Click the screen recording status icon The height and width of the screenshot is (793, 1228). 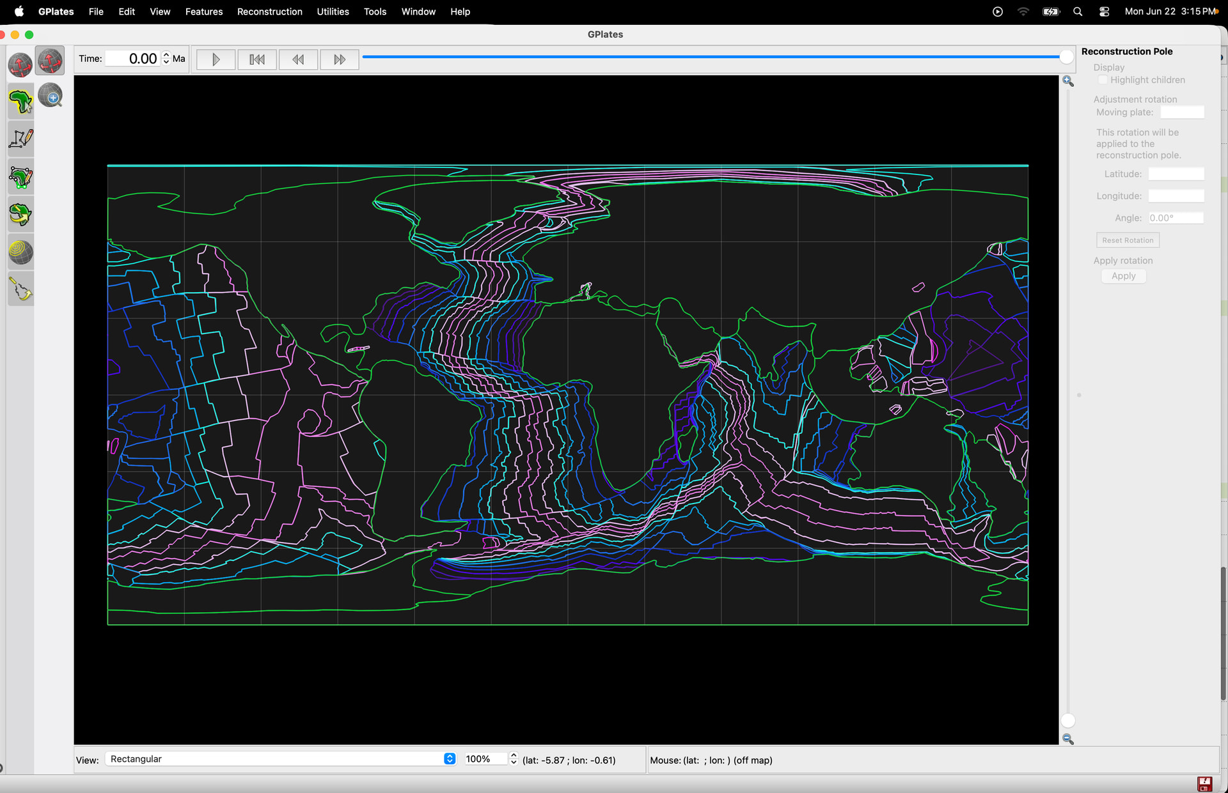point(997,12)
